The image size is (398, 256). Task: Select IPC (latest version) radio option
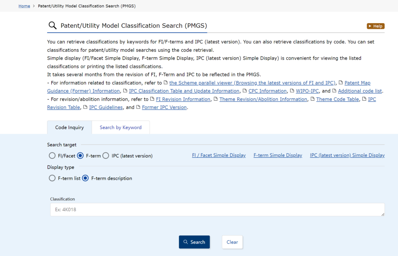tap(106, 156)
